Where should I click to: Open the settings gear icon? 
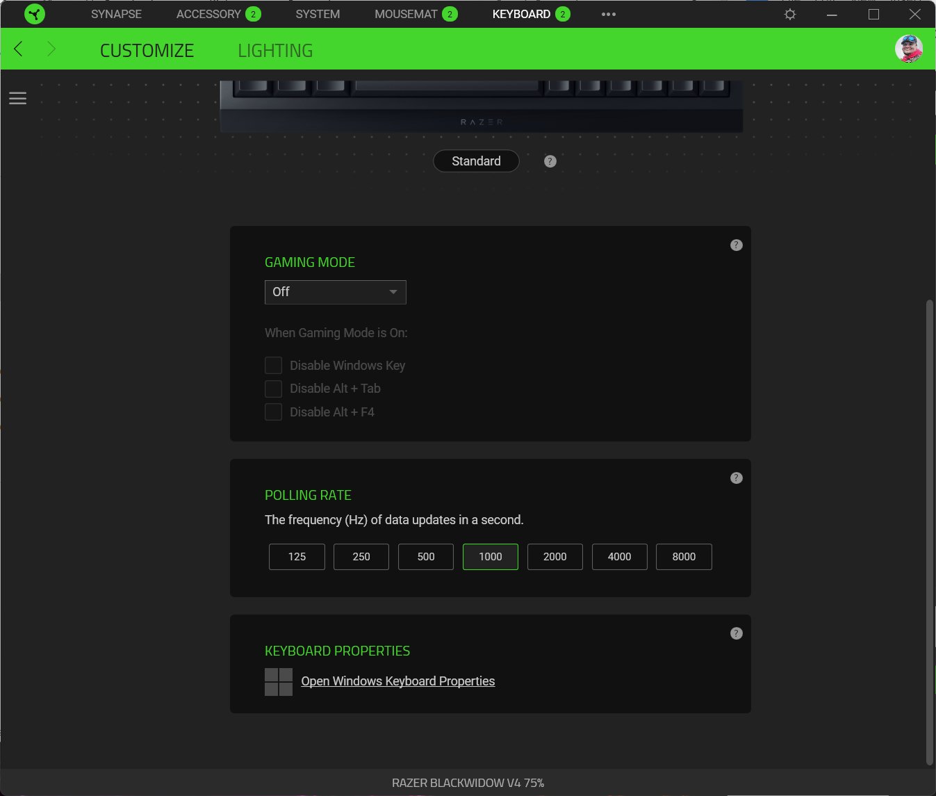click(790, 14)
